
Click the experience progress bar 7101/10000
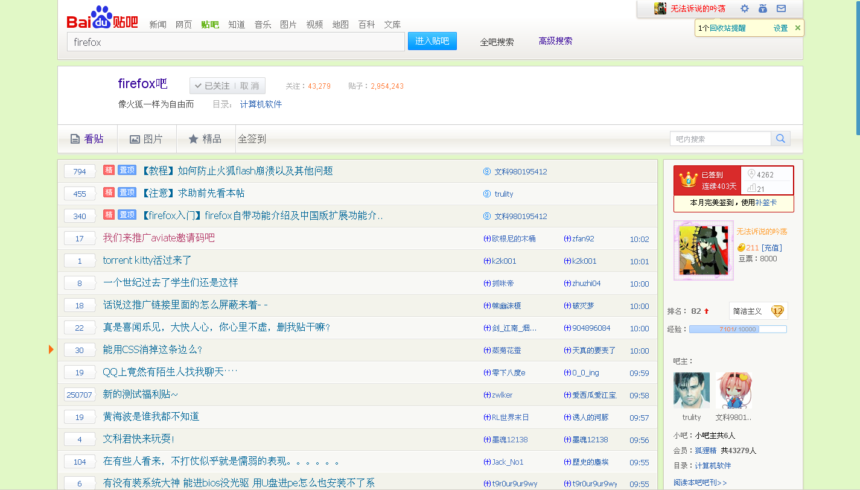(737, 329)
